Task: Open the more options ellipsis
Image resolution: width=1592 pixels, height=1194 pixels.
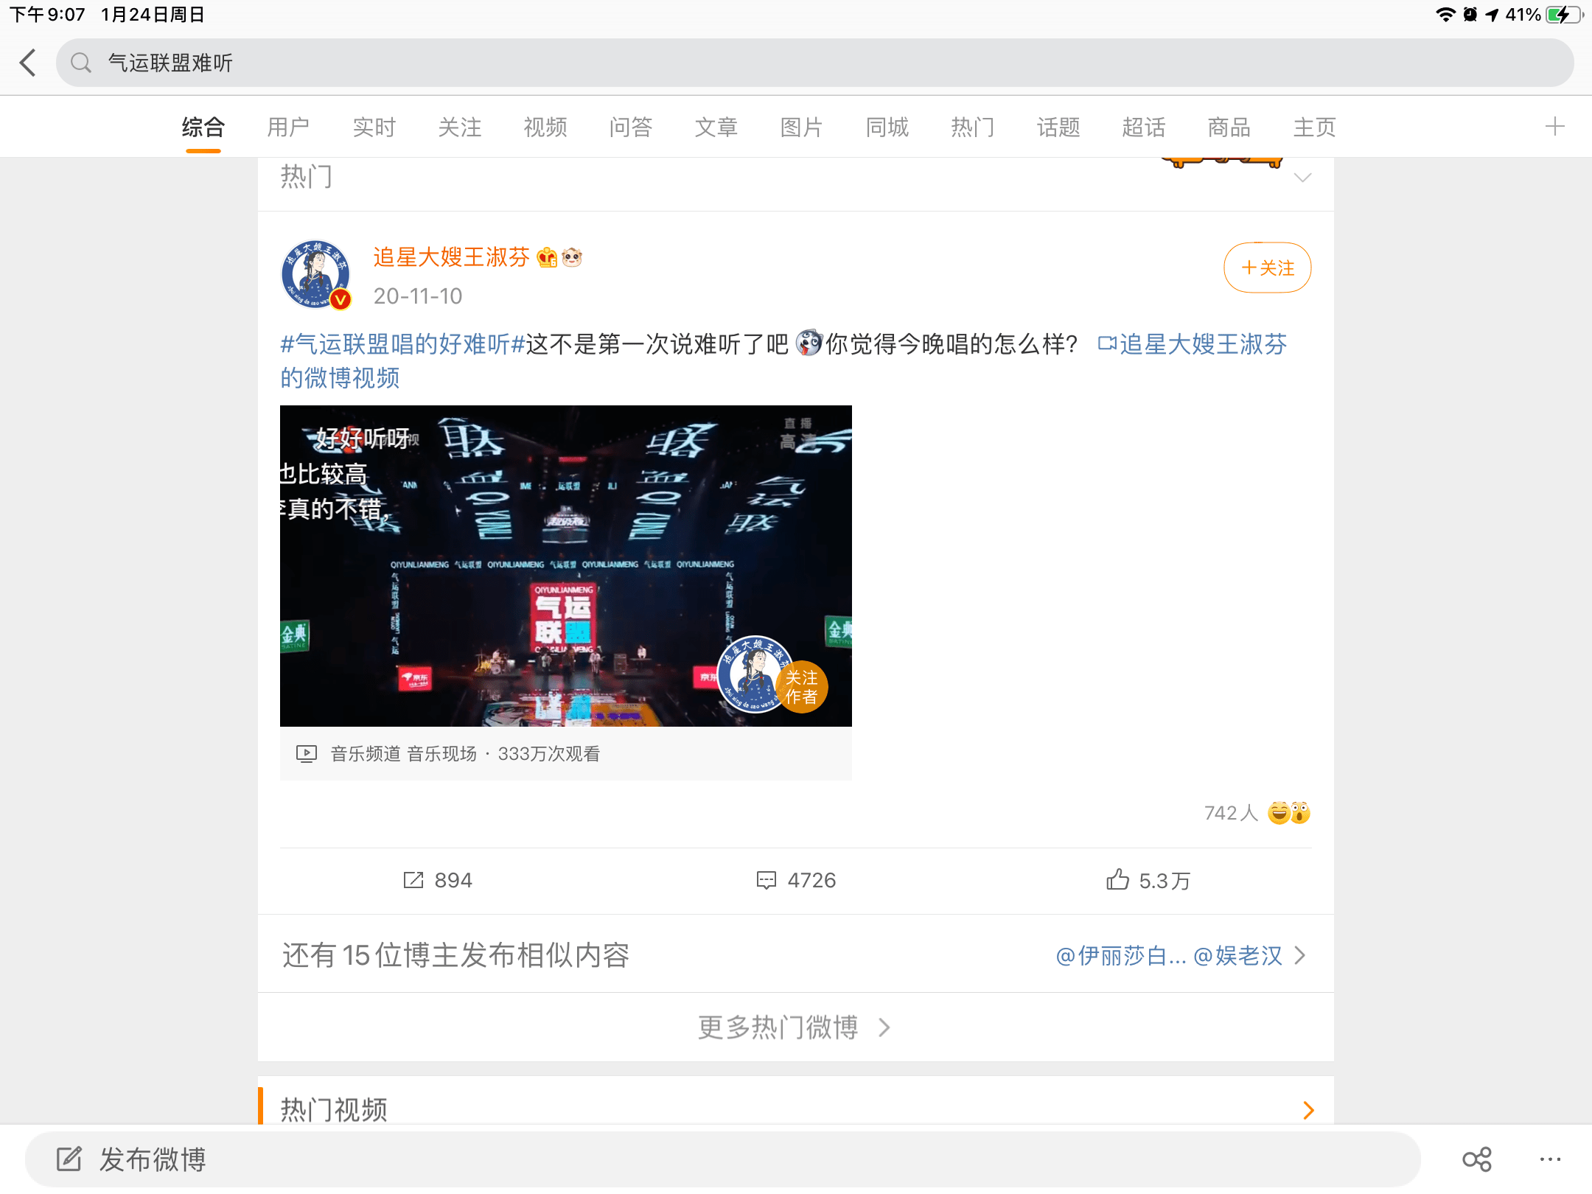Action: (x=1550, y=1159)
